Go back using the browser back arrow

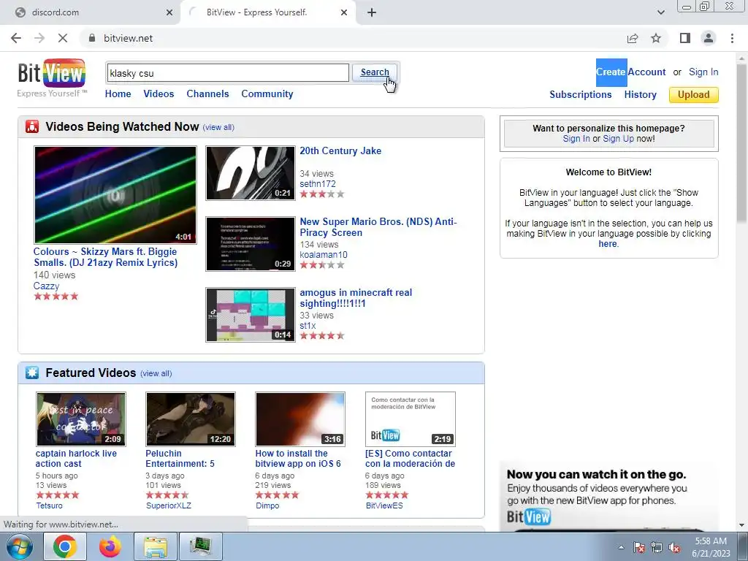tap(16, 38)
